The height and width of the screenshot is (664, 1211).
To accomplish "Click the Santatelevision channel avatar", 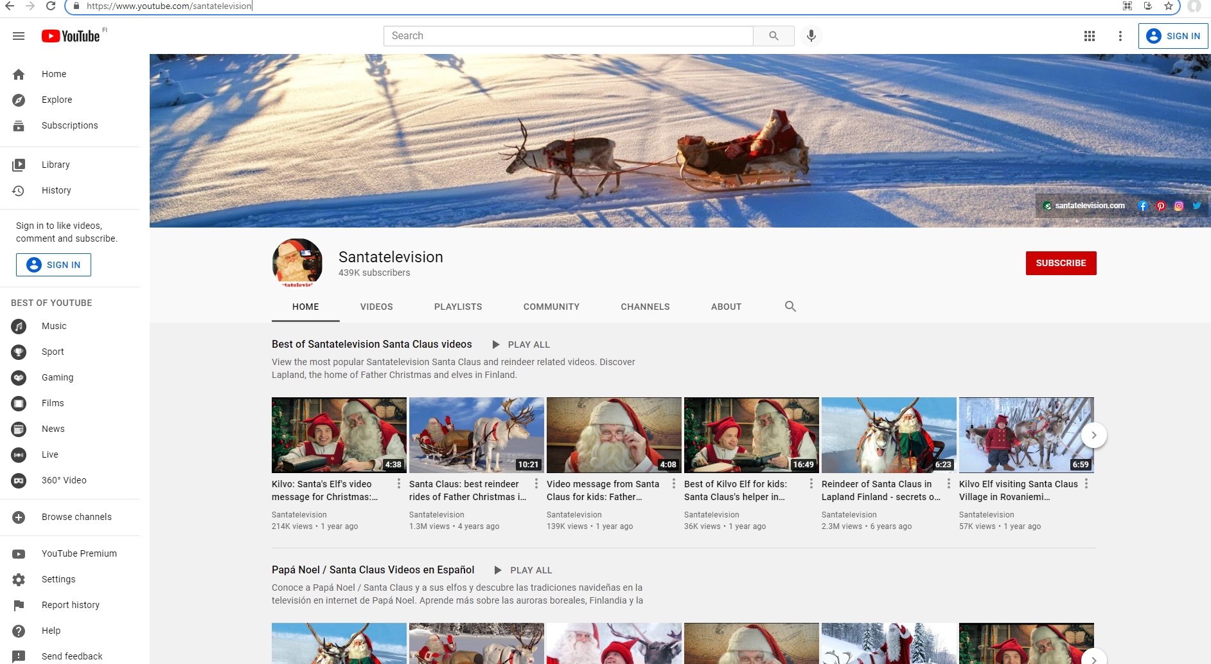I will (297, 263).
